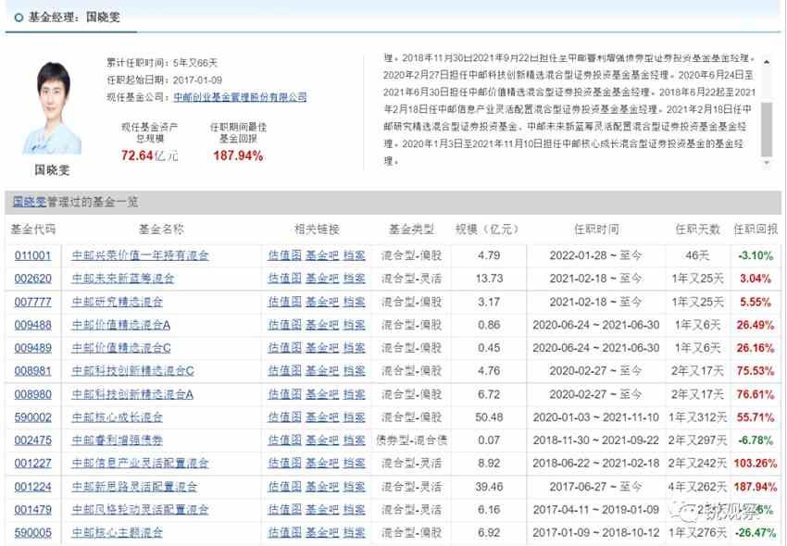Open 估值图 for fund 011001
The width and height of the screenshot is (787, 546).
click(284, 256)
